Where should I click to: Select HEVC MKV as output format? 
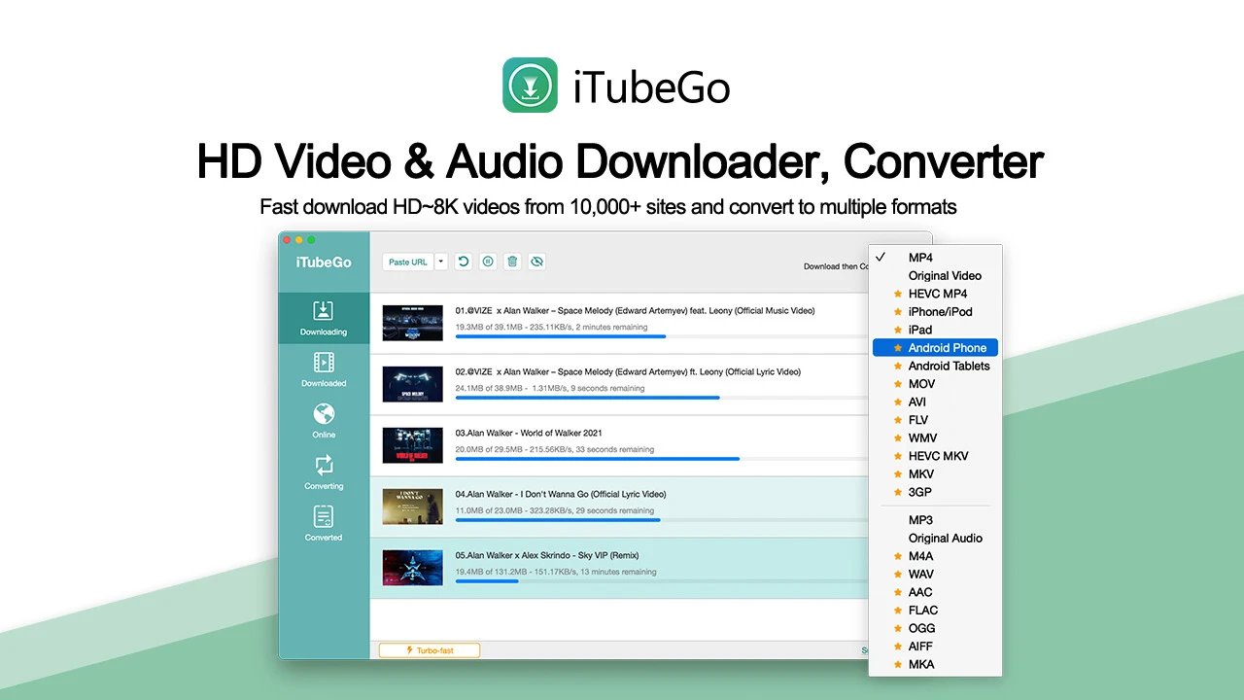click(x=937, y=455)
